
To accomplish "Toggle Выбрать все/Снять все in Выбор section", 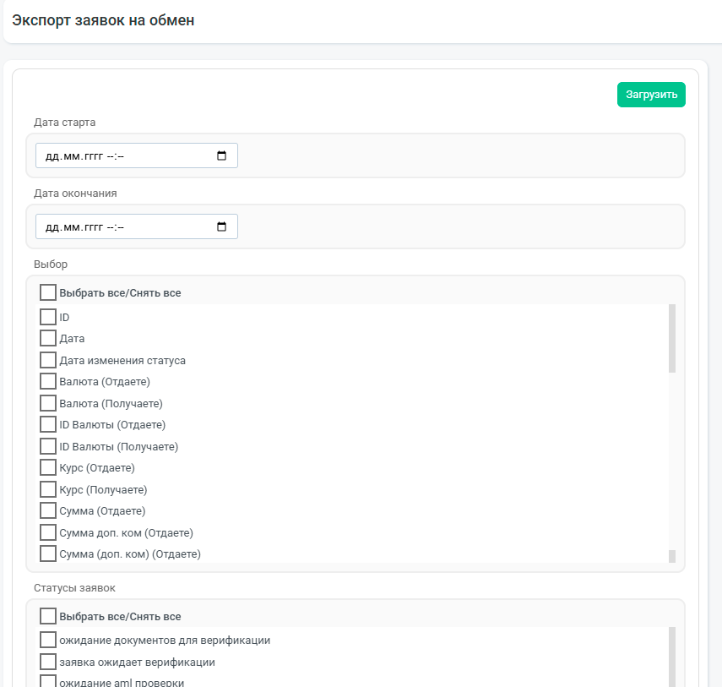I will click(x=48, y=292).
